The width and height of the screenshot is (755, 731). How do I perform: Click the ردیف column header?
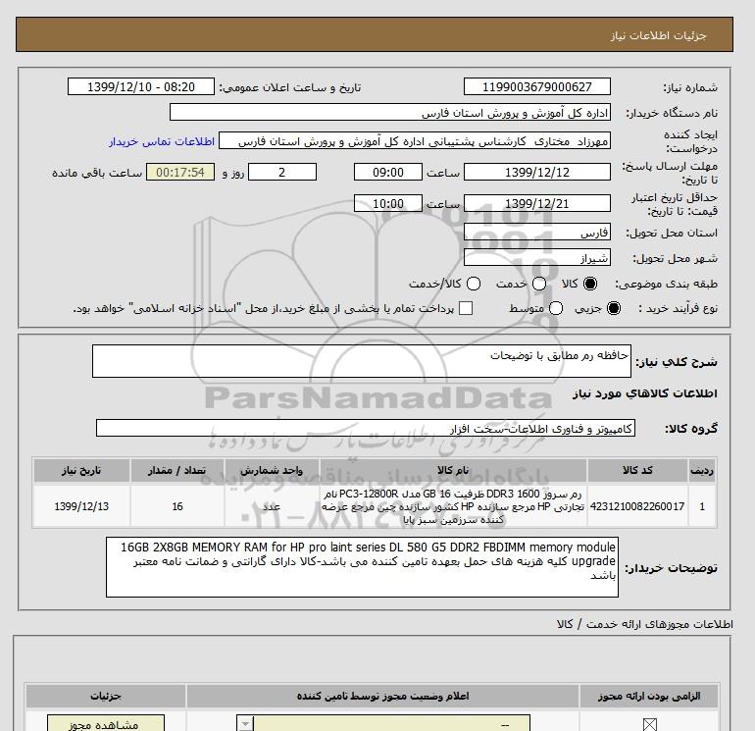tap(702, 470)
